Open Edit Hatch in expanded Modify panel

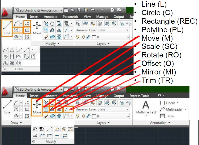point(70,129)
